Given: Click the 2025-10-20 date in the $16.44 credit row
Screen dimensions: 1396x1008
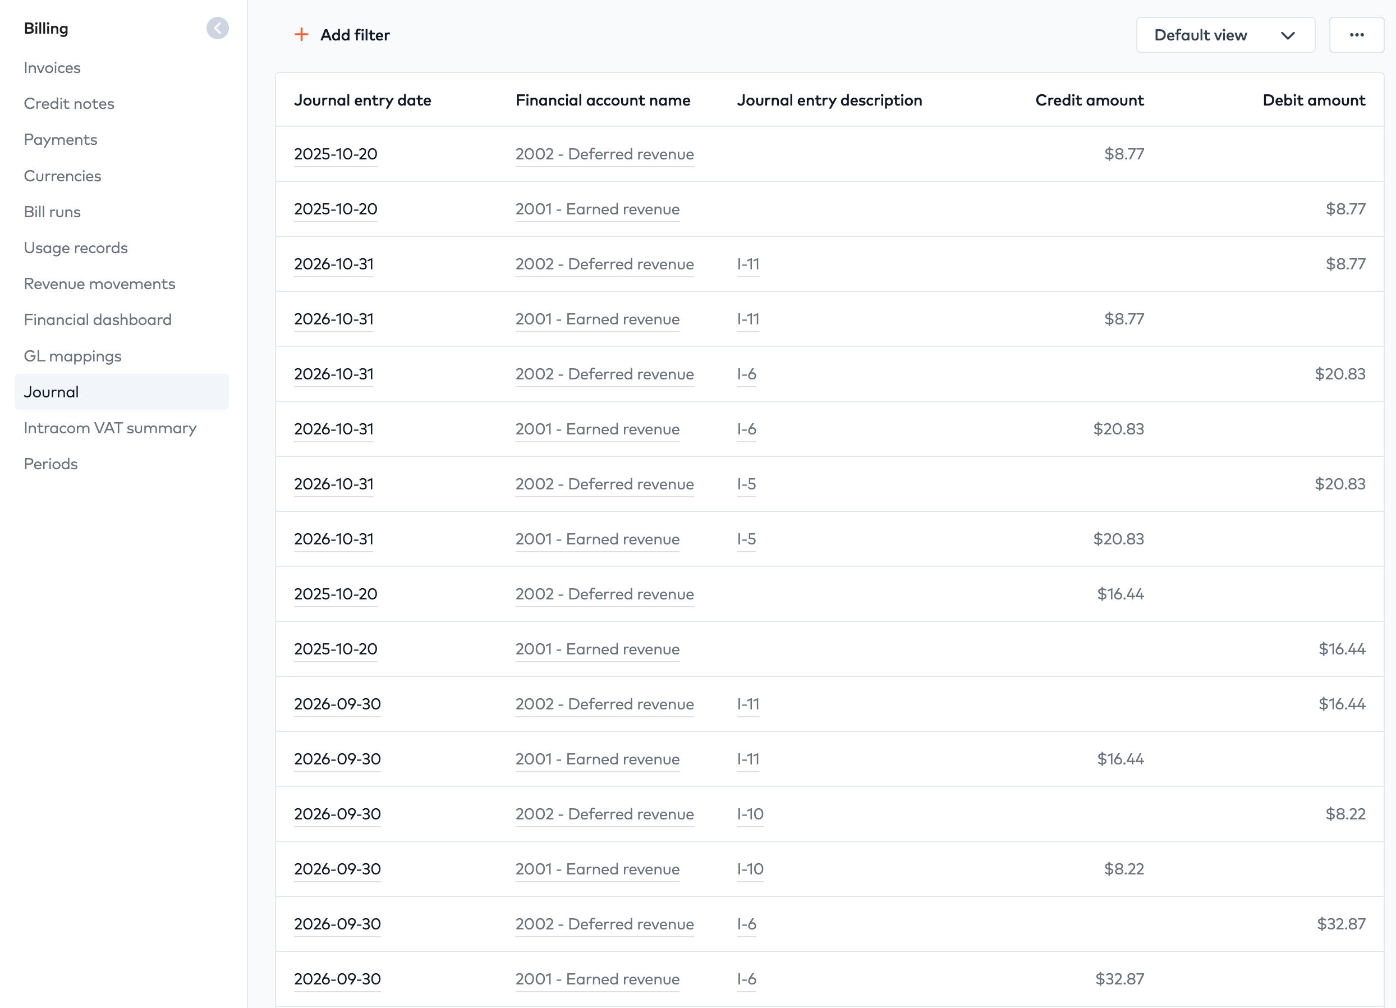Looking at the screenshot, I should pos(336,594).
